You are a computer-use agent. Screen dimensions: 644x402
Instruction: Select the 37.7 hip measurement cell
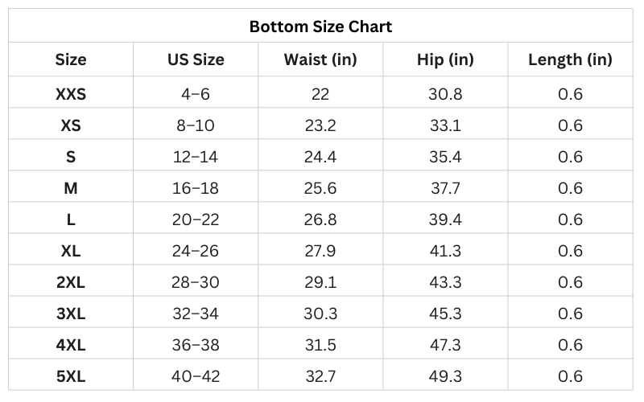[445, 188]
